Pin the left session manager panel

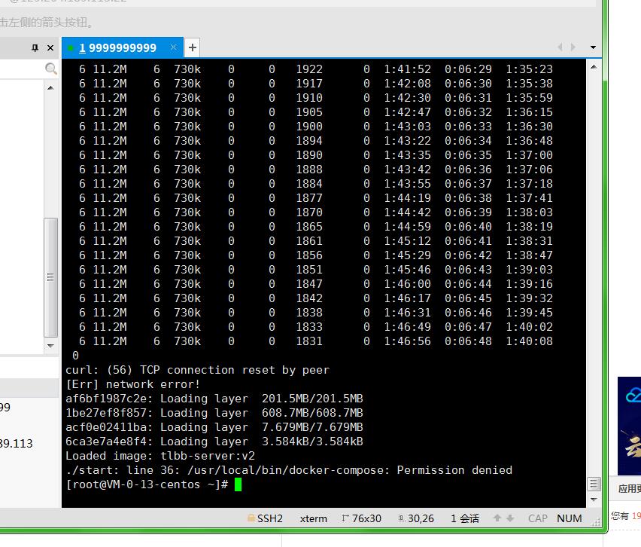[35, 47]
